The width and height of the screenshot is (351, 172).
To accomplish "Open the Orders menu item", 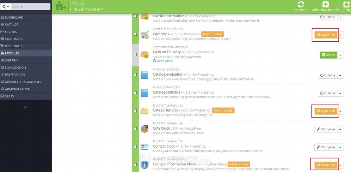I will click(26, 32).
